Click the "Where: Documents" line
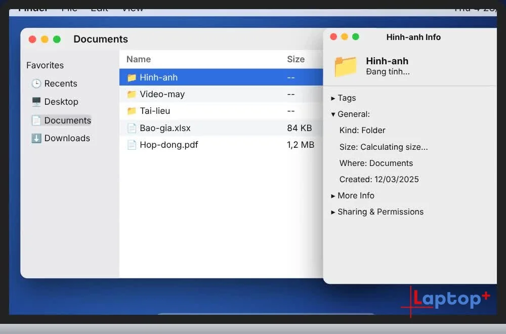 (376, 163)
